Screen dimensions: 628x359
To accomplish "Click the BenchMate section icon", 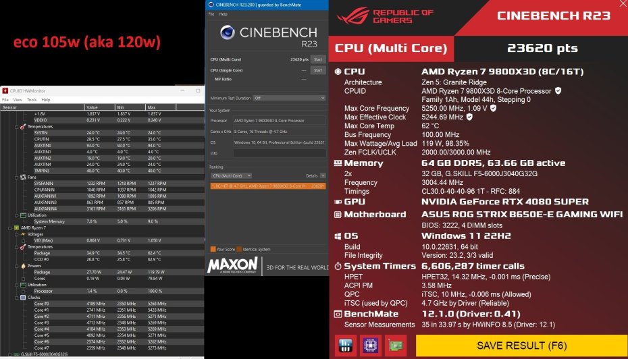I will click(338, 314).
